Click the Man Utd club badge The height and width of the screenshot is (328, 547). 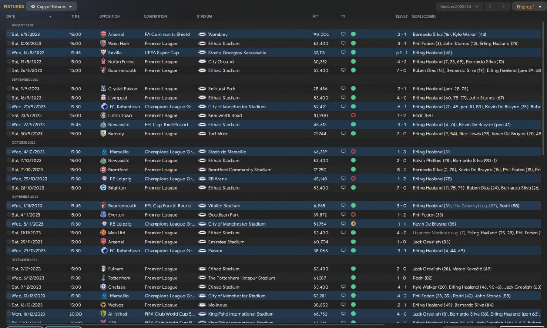[x=103, y=233]
